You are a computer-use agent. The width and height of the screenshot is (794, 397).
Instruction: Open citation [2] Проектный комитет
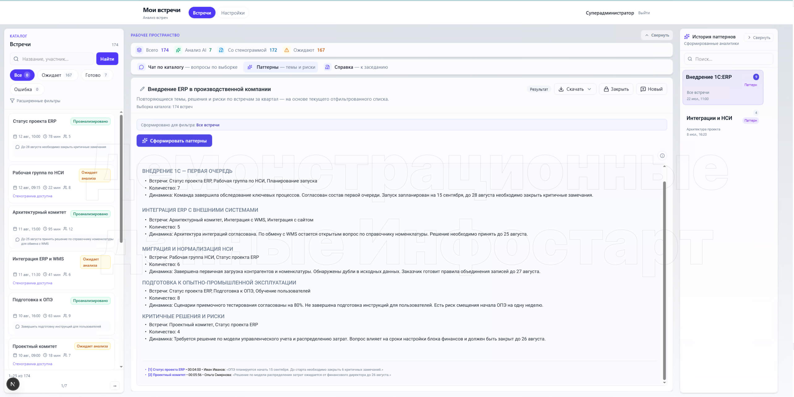click(167, 375)
